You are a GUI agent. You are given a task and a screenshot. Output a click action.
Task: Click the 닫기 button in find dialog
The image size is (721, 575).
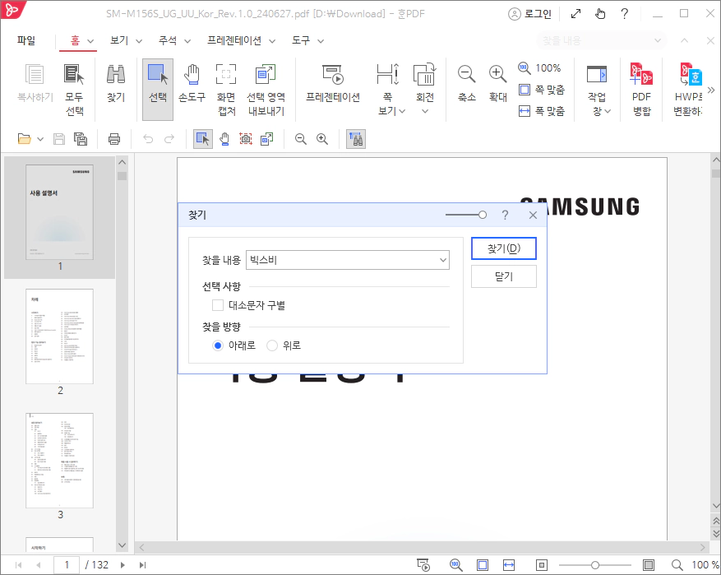point(503,276)
